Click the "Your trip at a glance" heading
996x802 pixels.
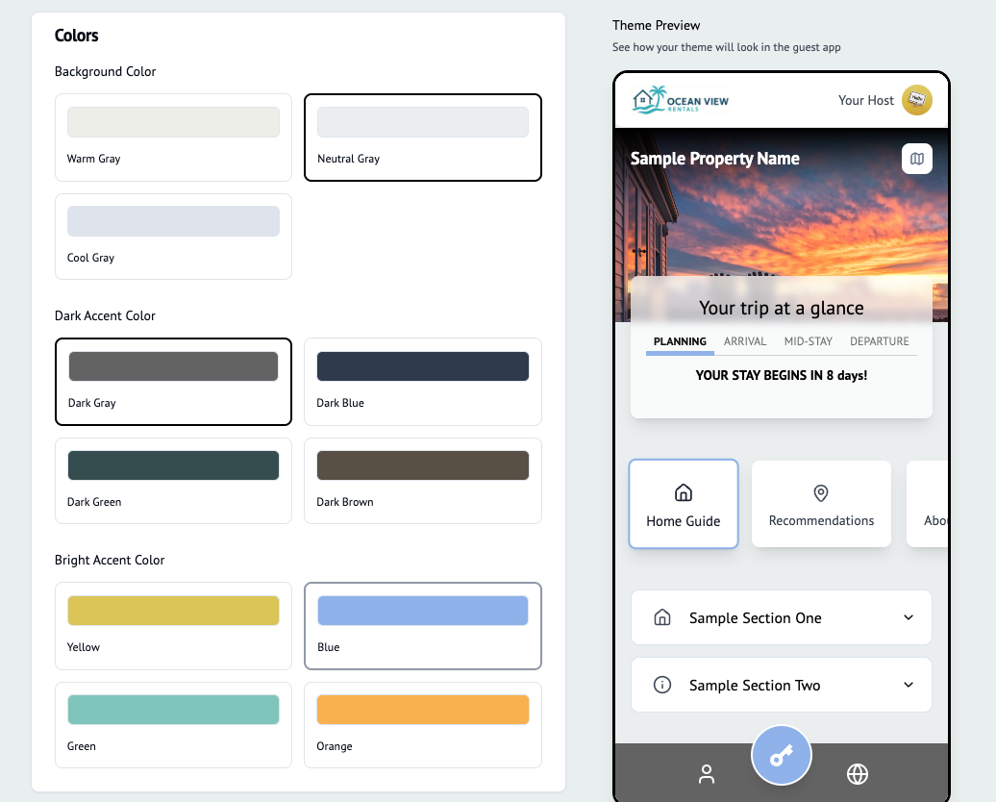(x=782, y=308)
